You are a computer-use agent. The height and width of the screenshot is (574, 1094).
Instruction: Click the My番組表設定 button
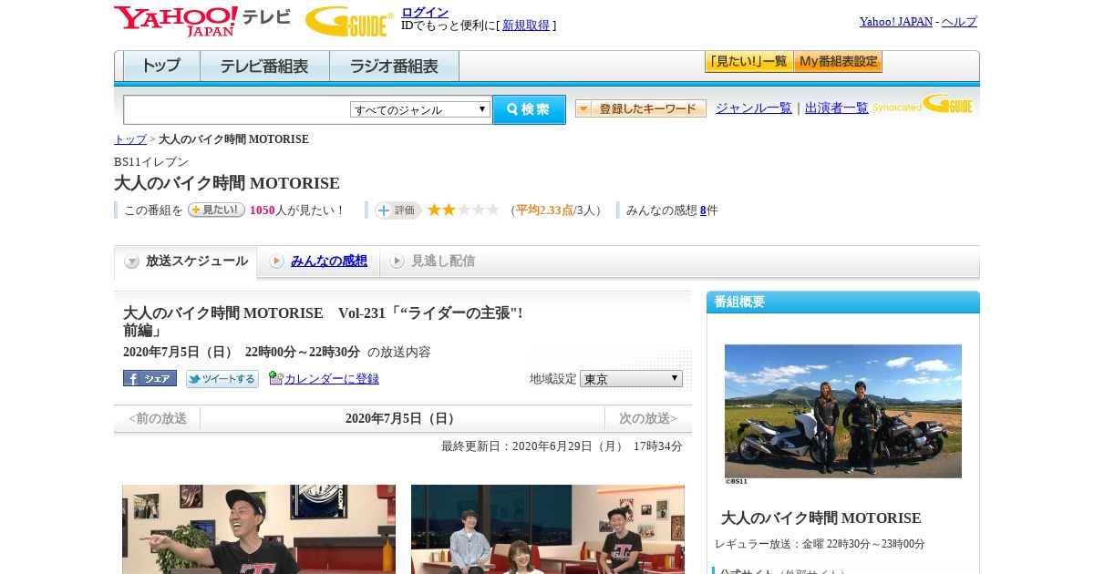[x=838, y=62]
